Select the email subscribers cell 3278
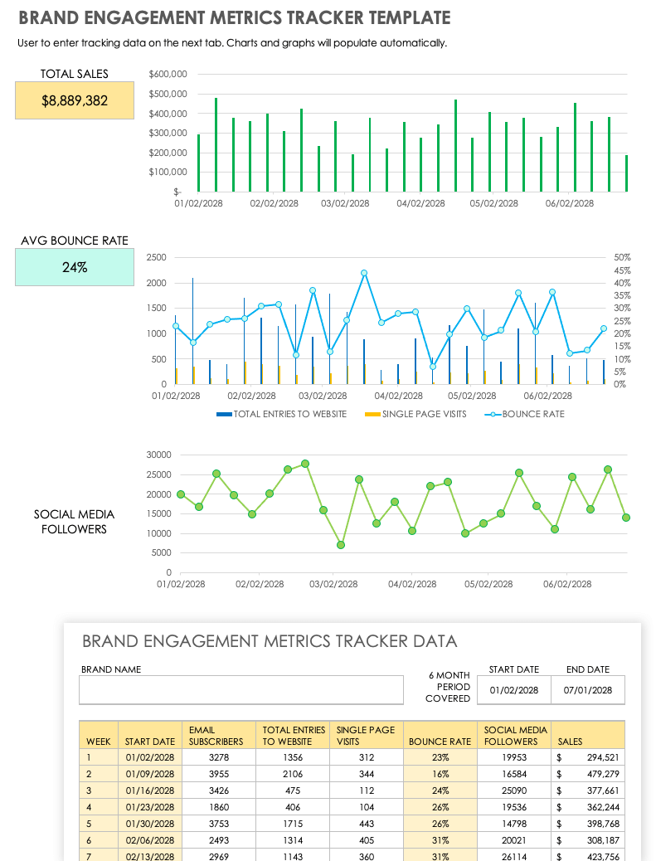 coord(218,757)
